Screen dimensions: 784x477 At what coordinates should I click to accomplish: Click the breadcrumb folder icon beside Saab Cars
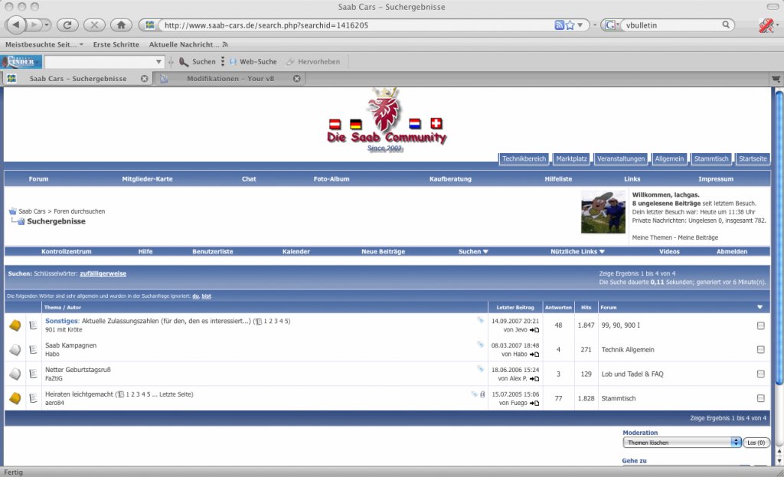[12, 211]
